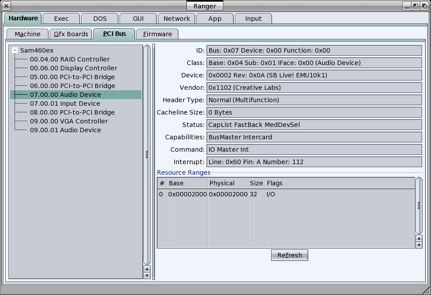The image size is (431, 295).
Task: Collapse the Sam460ex tree node
Action: tap(15, 50)
